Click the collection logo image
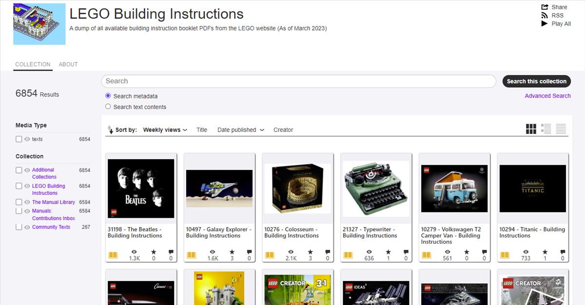Image resolution: width=585 pixels, height=305 pixels. [39, 24]
